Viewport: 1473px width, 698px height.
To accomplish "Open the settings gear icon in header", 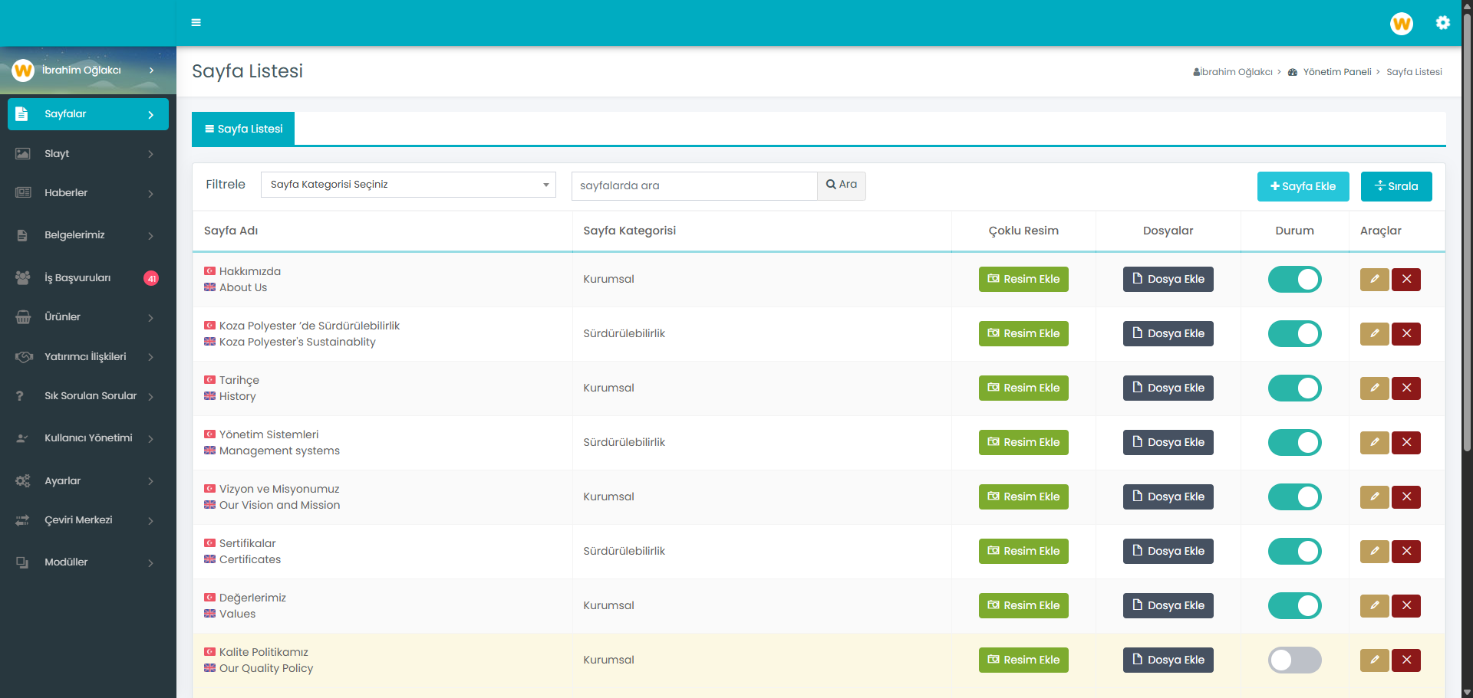I will point(1443,23).
